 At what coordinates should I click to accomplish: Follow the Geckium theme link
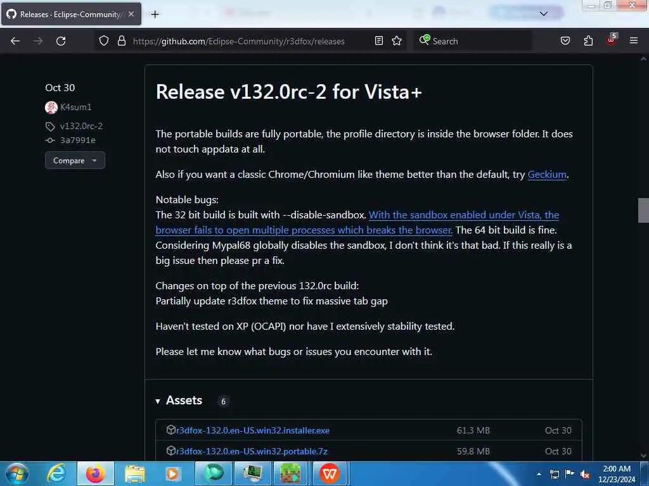(x=547, y=175)
